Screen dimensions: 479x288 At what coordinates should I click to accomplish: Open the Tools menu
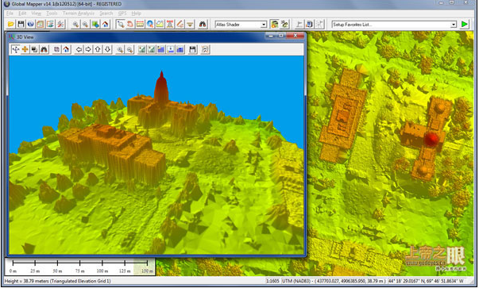coord(52,13)
